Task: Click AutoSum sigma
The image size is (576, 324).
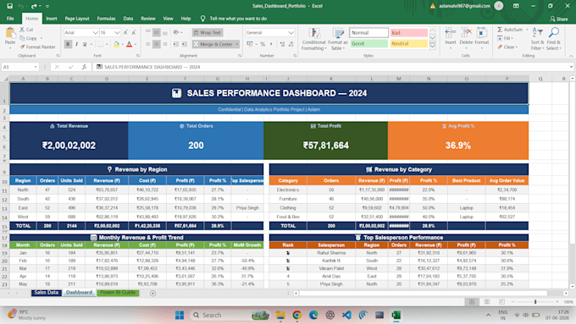Action: [x=500, y=30]
